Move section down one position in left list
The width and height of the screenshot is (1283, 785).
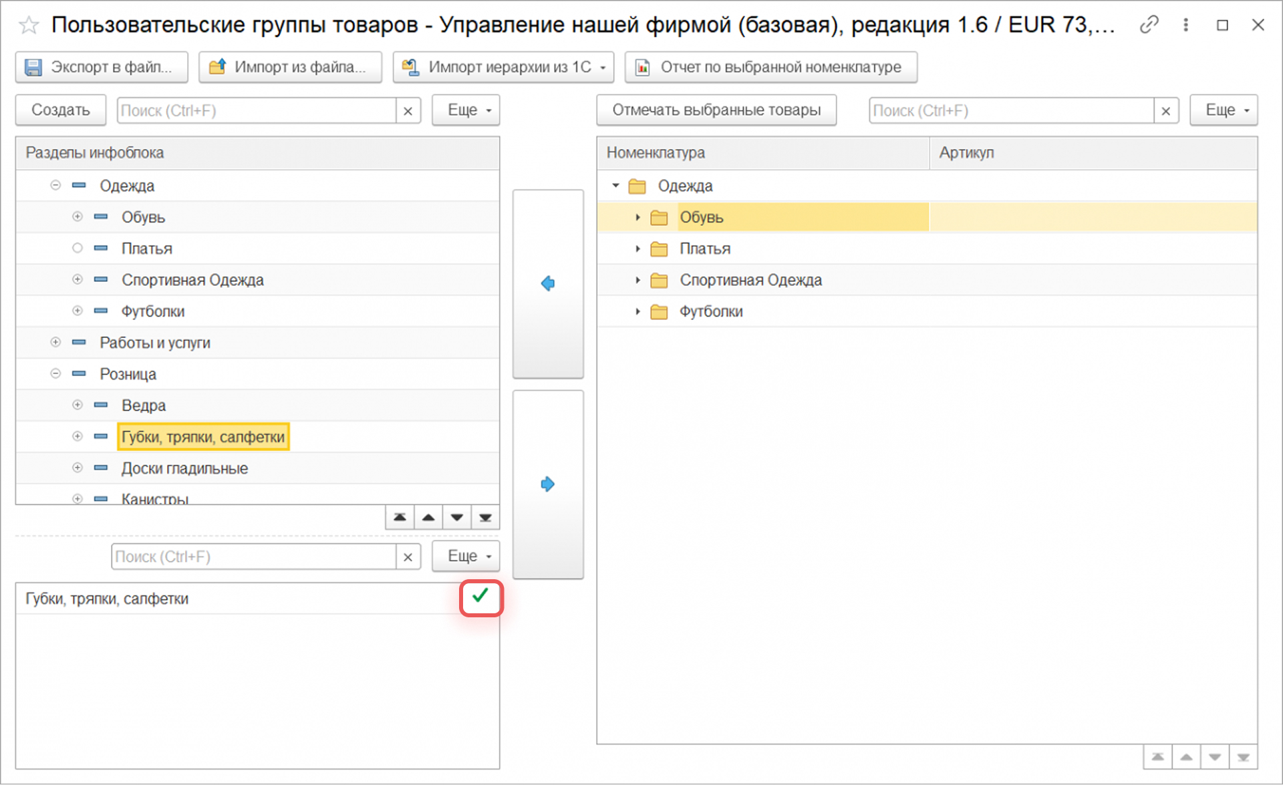(457, 518)
